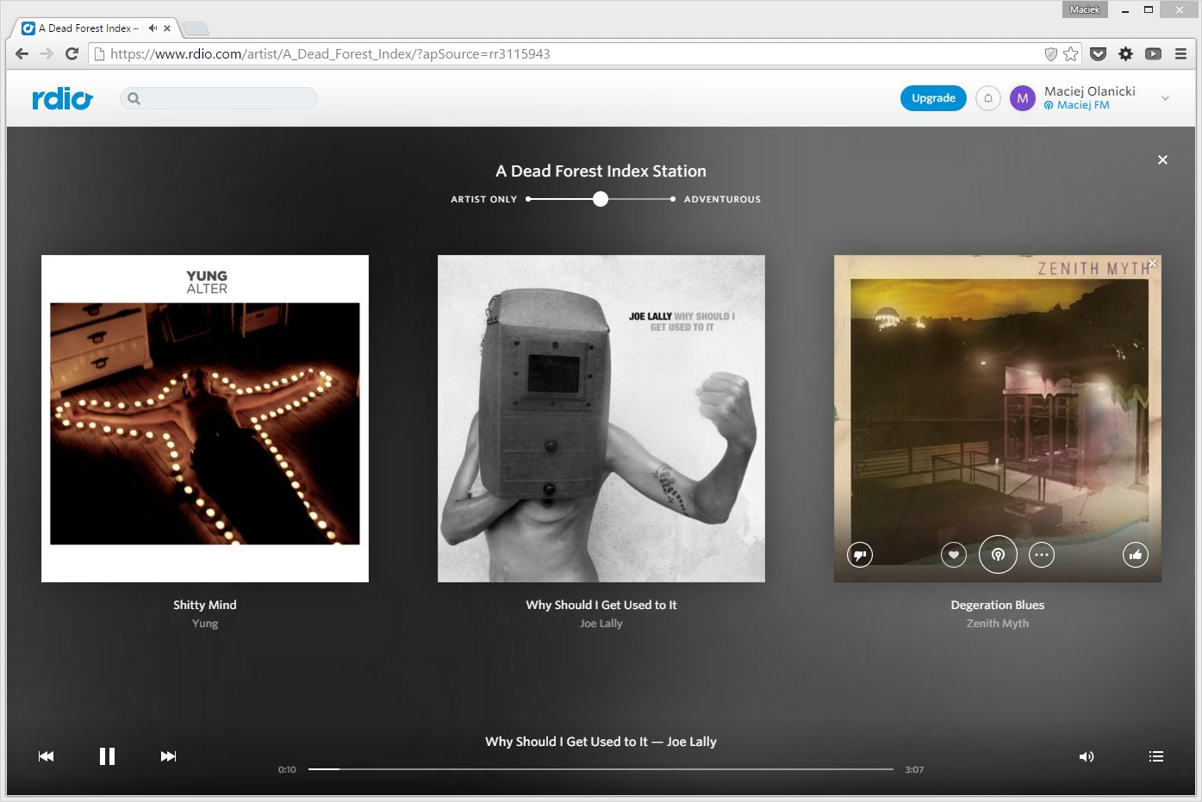Screen dimensions: 1202x802
Task: Click the video play extension icon
Action: 1153,53
